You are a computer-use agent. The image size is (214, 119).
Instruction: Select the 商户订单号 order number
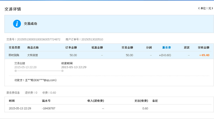pyautogui.click(x=92, y=39)
